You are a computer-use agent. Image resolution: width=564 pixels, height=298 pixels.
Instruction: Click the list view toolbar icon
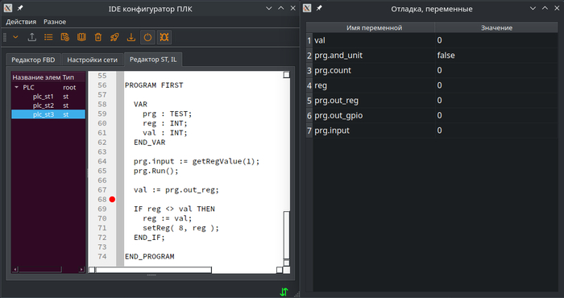(x=48, y=37)
